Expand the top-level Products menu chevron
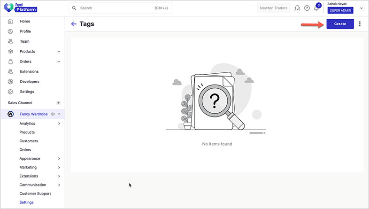 pos(59,52)
